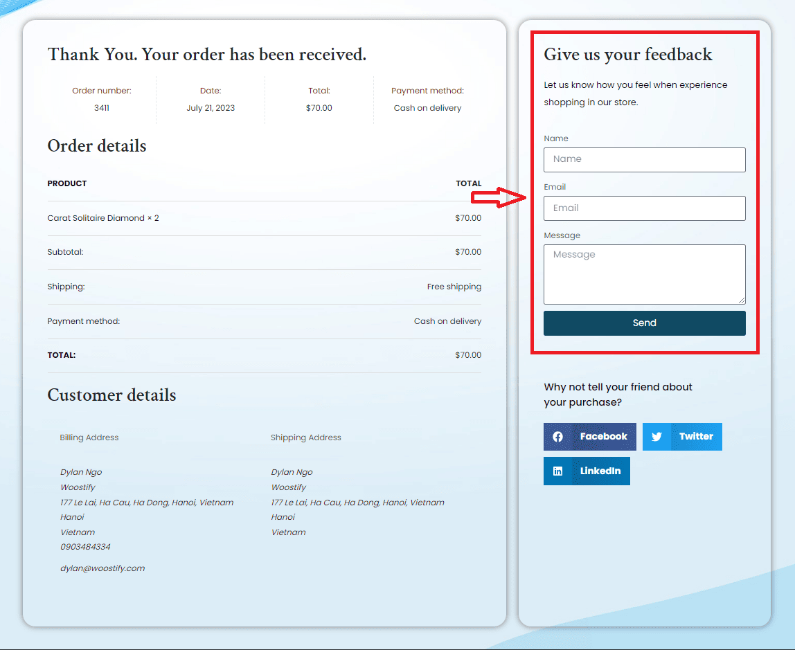Click the Subtotal: label
Viewport: 795px width, 650px height.
65,252
